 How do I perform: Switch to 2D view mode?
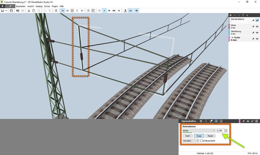(x=67, y=11)
